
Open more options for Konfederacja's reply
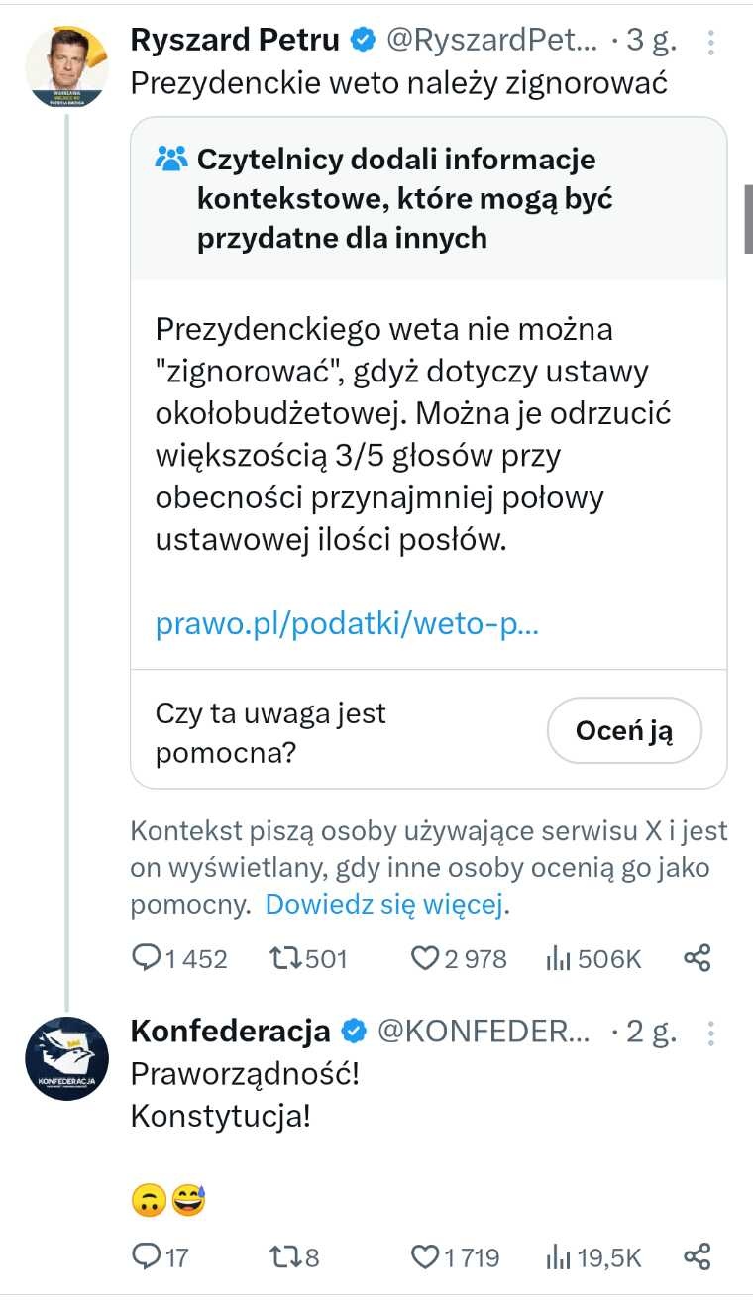pyautogui.click(x=710, y=1033)
